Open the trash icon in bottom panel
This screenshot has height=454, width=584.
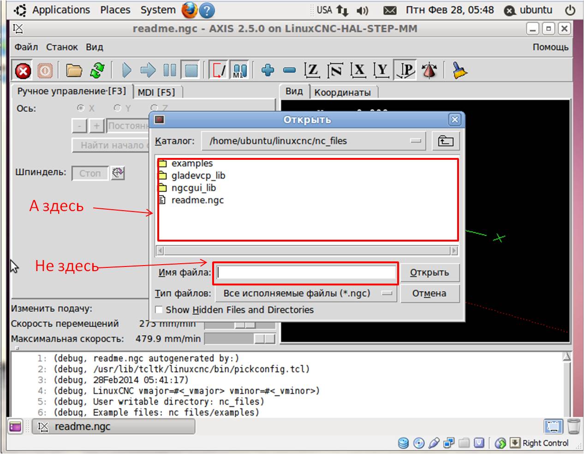click(x=574, y=426)
